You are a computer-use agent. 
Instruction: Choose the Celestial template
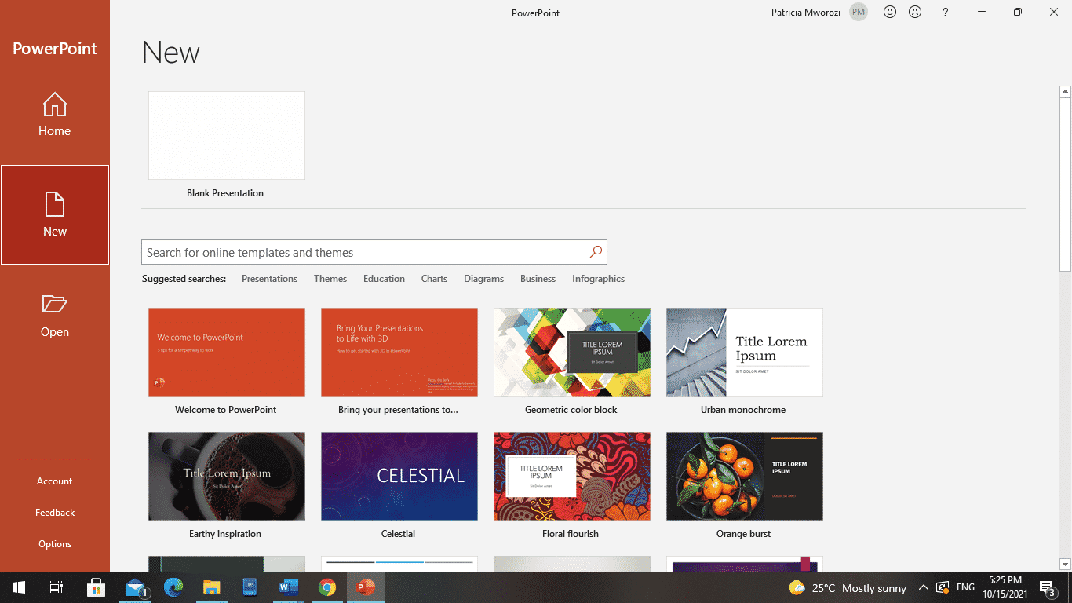[x=399, y=476]
